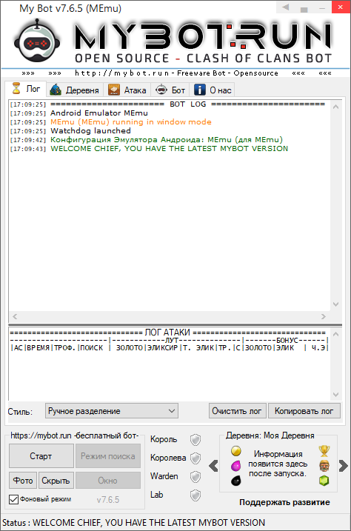Viewport: 351px width, 531px height.
Task: Click the Поддержать развитие link
Action: (x=284, y=502)
